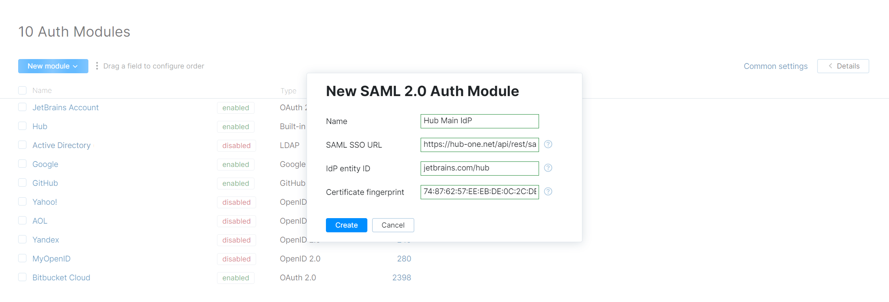Screen dimensions: 889x302
Task: Toggle the select-all checkbox in header
Action: pos(22,91)
